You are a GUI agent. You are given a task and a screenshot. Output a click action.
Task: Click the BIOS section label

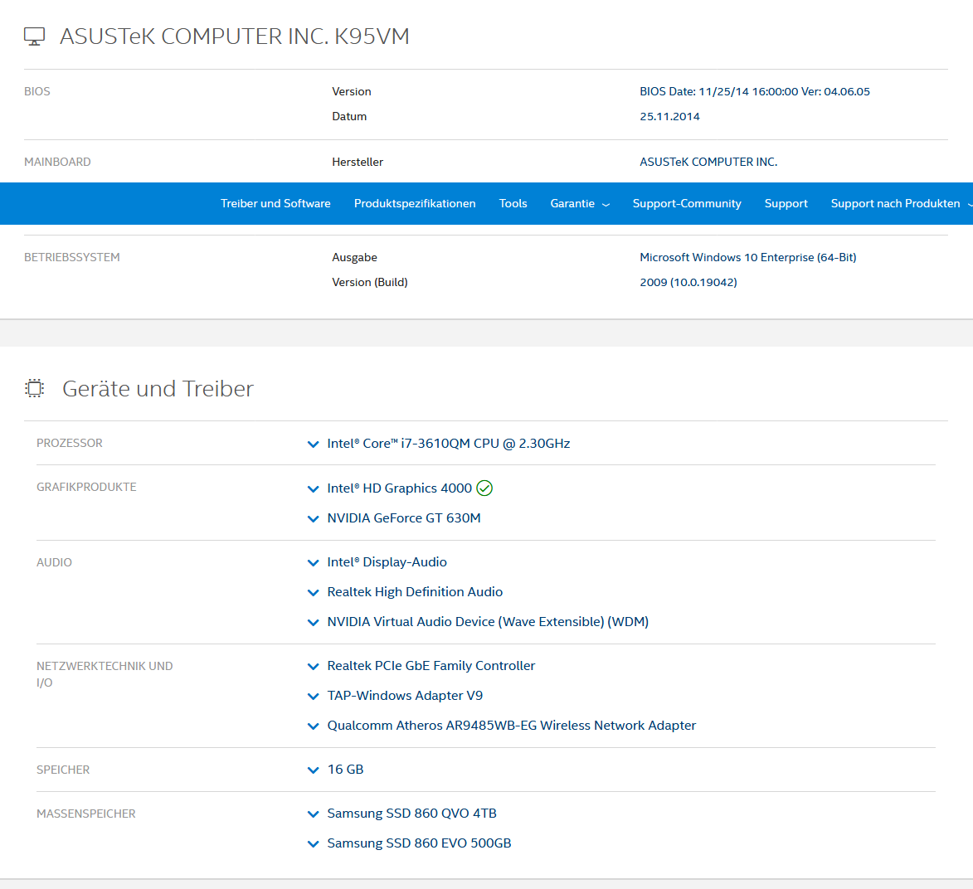click(x=37, y=92)
